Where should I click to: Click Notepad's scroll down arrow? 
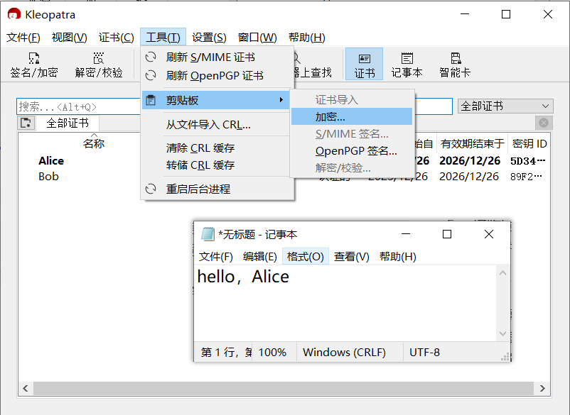502,333
